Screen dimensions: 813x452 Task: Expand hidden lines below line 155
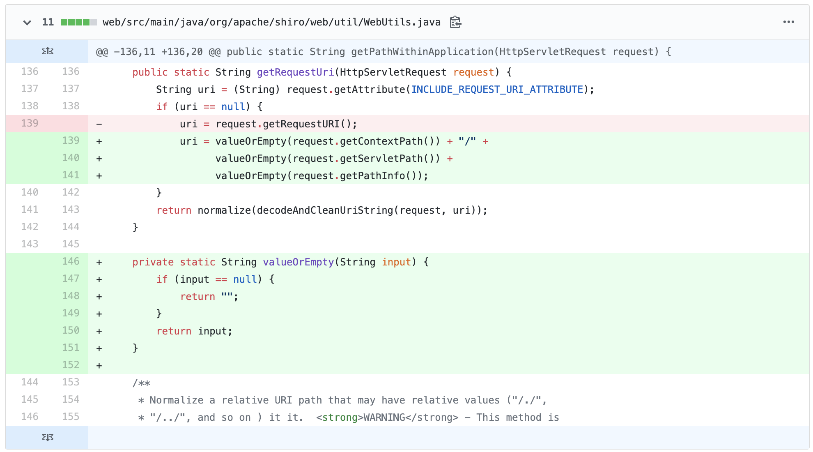click(x=47, y=437)
